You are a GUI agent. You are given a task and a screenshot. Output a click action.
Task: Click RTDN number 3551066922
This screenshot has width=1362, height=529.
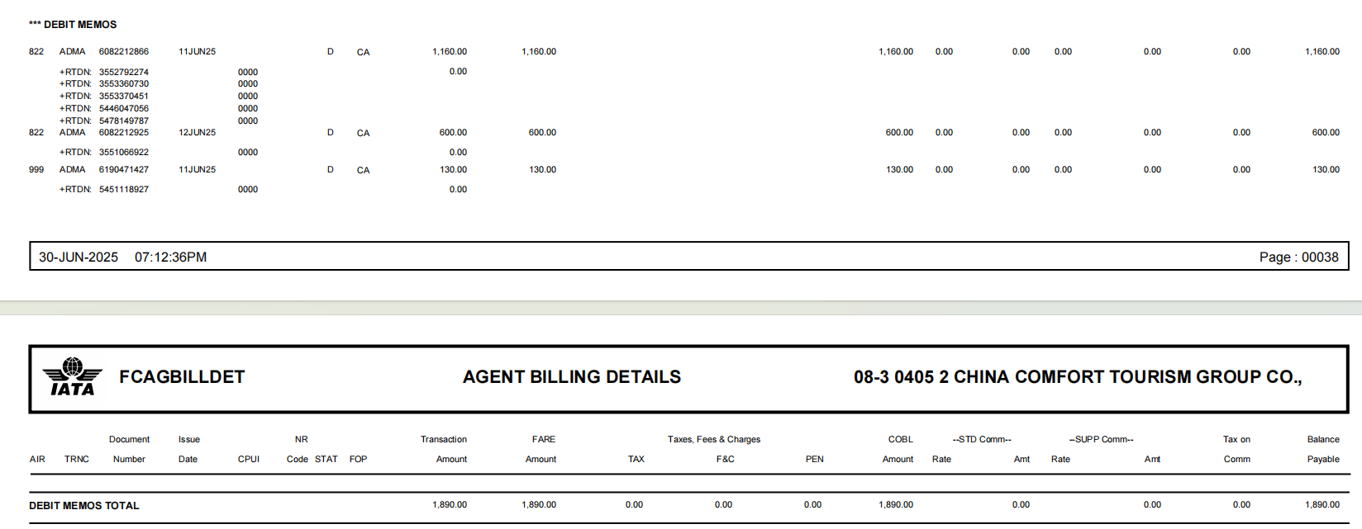tap(124, 153)
